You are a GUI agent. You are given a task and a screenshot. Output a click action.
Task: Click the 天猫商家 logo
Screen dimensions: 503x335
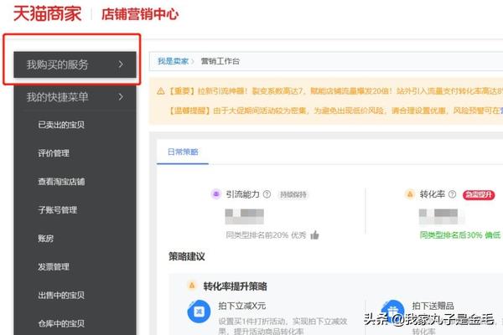46,14
